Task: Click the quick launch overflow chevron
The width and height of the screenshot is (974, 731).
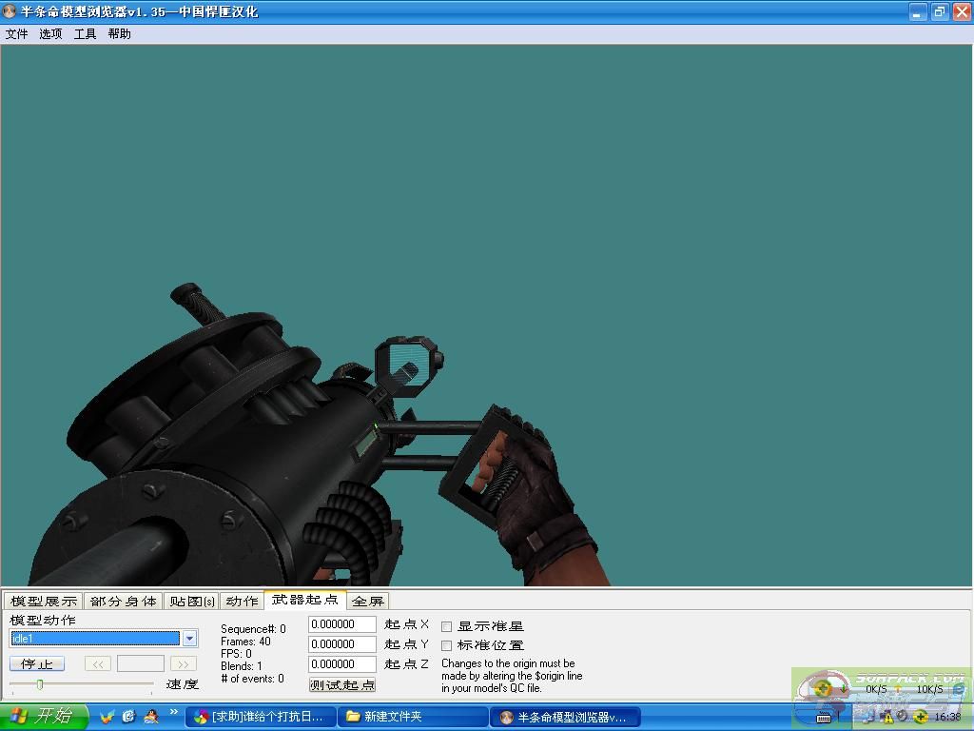Action: [174, 712]
